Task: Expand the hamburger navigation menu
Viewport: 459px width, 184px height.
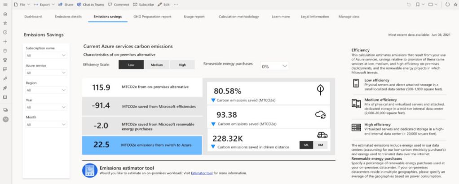Action: point(5,4)
